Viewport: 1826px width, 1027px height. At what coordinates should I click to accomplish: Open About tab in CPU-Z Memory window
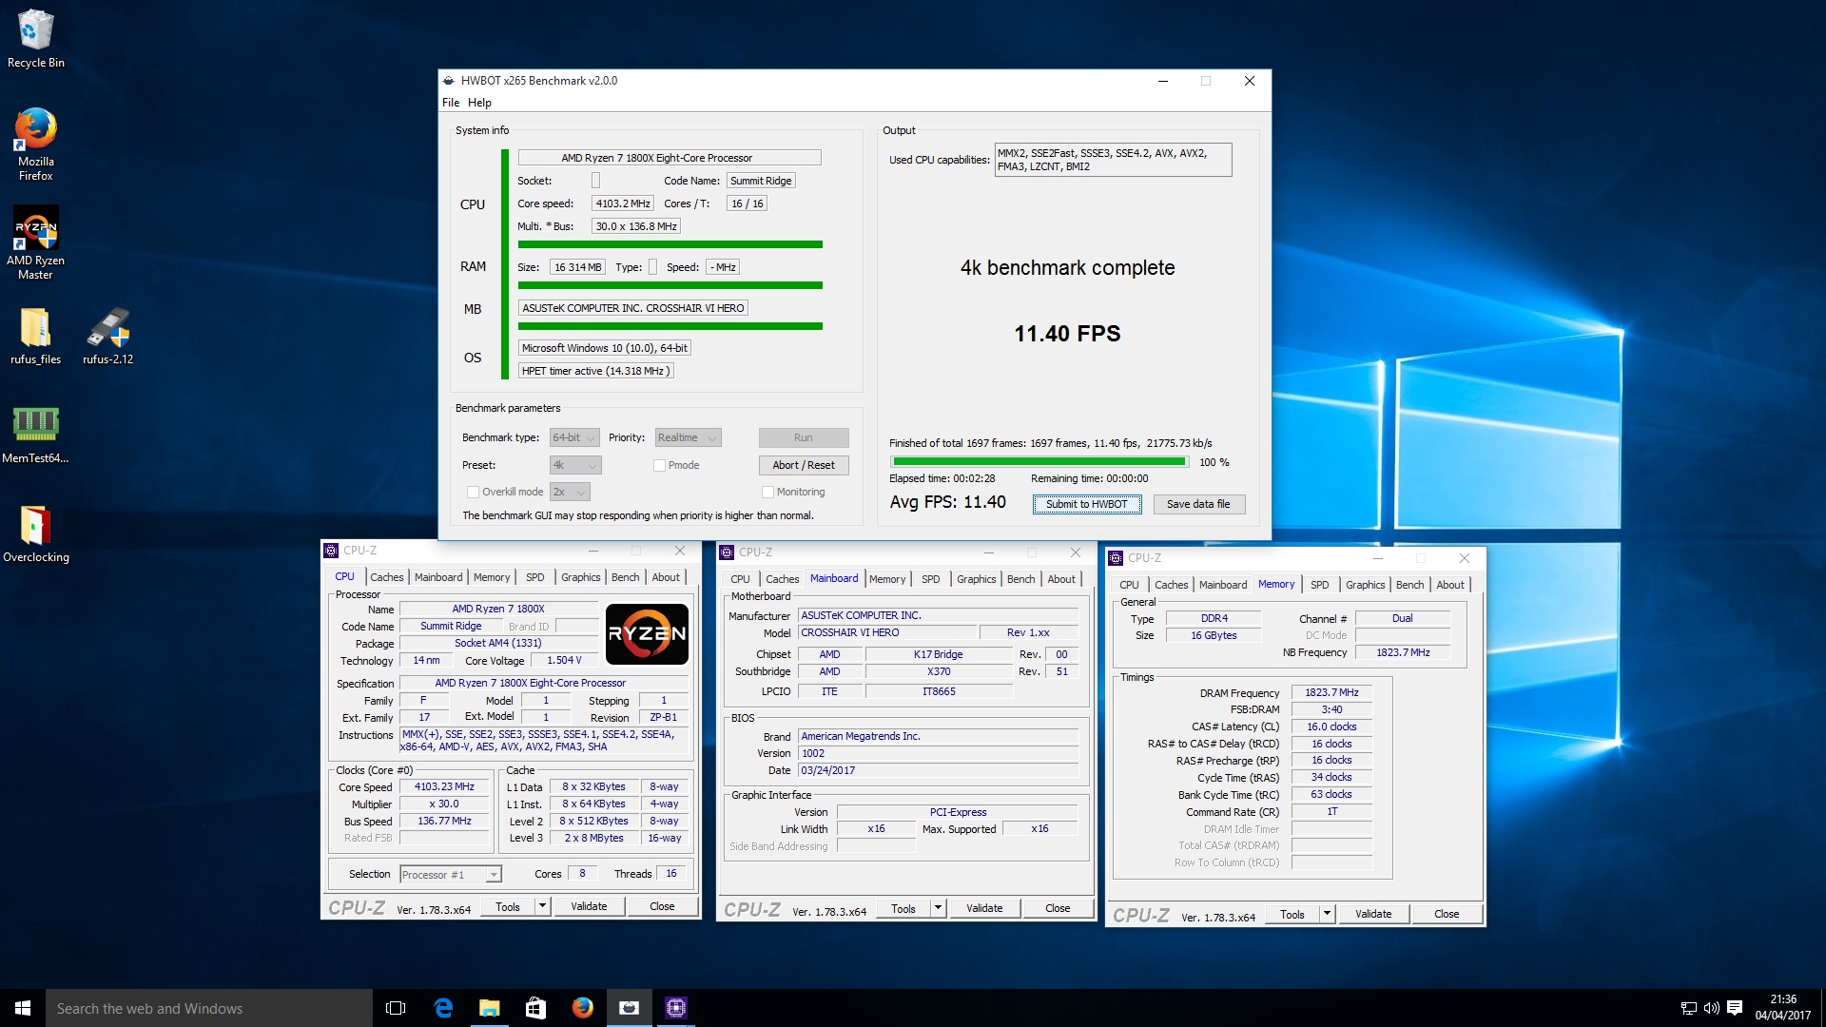[x=1450, y=585]
